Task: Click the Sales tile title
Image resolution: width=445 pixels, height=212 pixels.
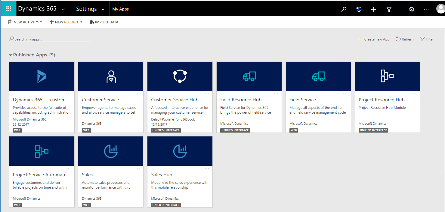Action: click(x=87, y=175)
